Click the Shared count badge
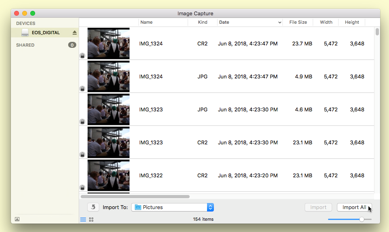Viewport: 389px width, 232px height. (x=72, y=45)
